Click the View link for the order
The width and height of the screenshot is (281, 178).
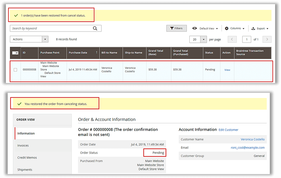click(227, 70)
